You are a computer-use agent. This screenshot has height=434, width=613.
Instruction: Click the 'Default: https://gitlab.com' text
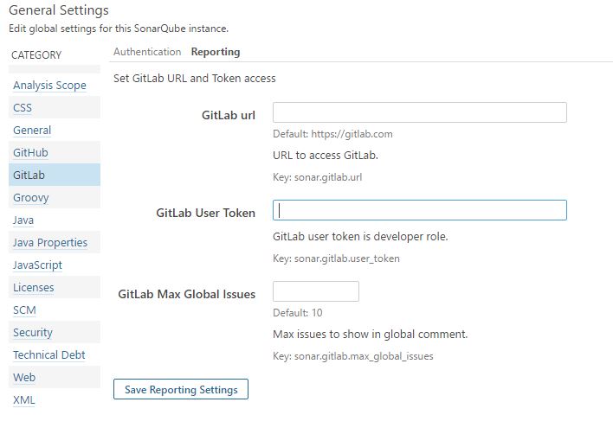[332, 134]
